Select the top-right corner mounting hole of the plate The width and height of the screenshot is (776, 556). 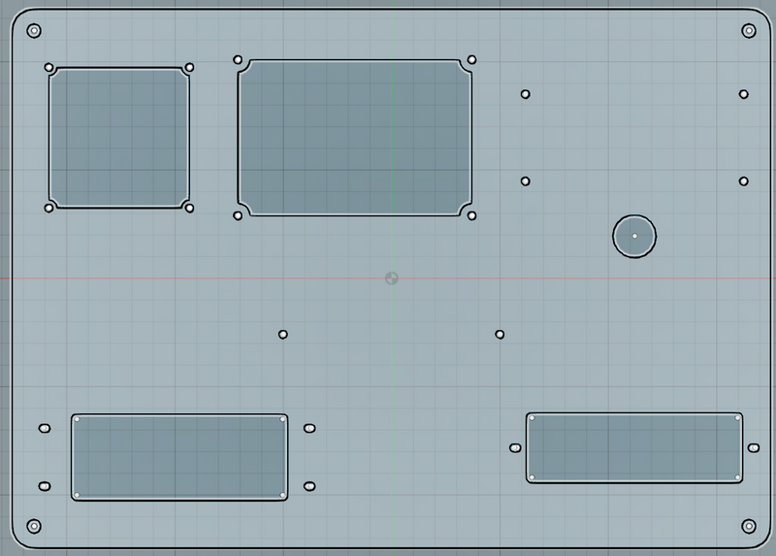coord(748,31)
